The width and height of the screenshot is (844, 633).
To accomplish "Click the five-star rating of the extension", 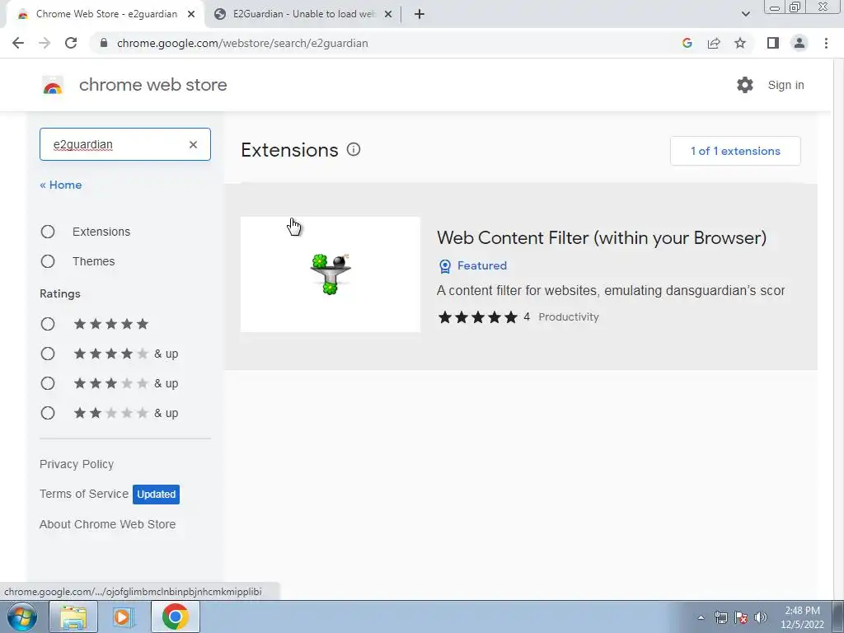I will point(477,317).
